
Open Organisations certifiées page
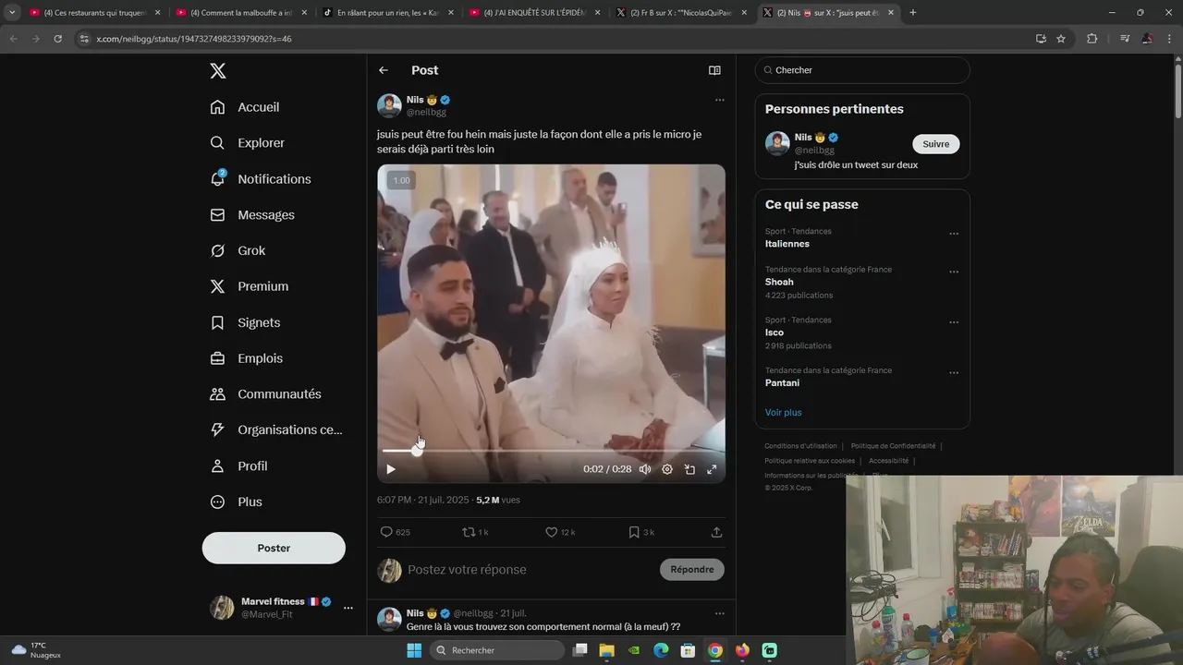[x=276, y=429]
